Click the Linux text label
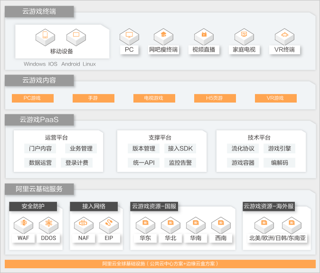This screenshot has width=320, height=273. click(89, 64)
